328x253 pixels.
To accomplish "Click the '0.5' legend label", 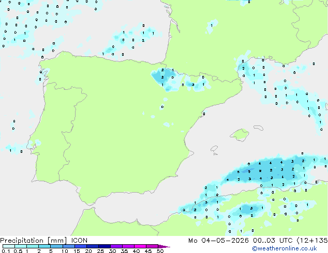I will click(18, 251).
